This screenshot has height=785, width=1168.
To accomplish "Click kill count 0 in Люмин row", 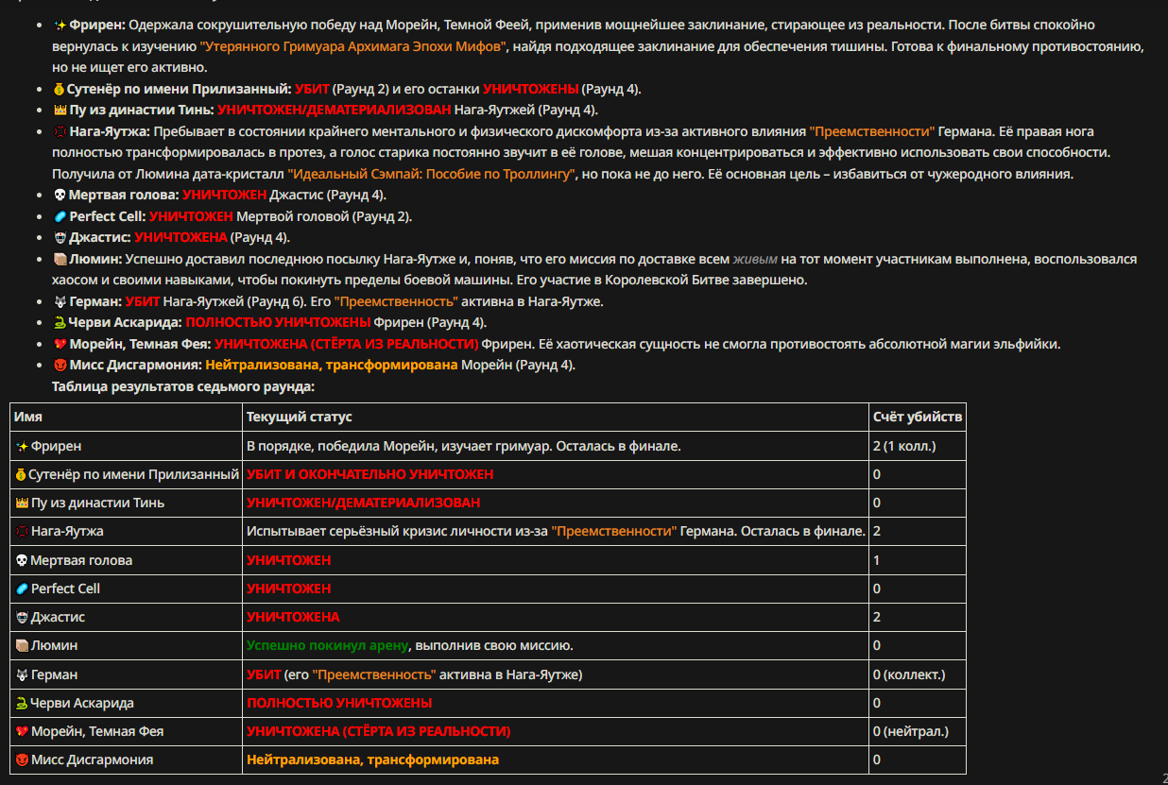I will (x=877, y=646).
